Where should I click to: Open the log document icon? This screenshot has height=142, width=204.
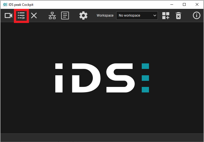65,16
